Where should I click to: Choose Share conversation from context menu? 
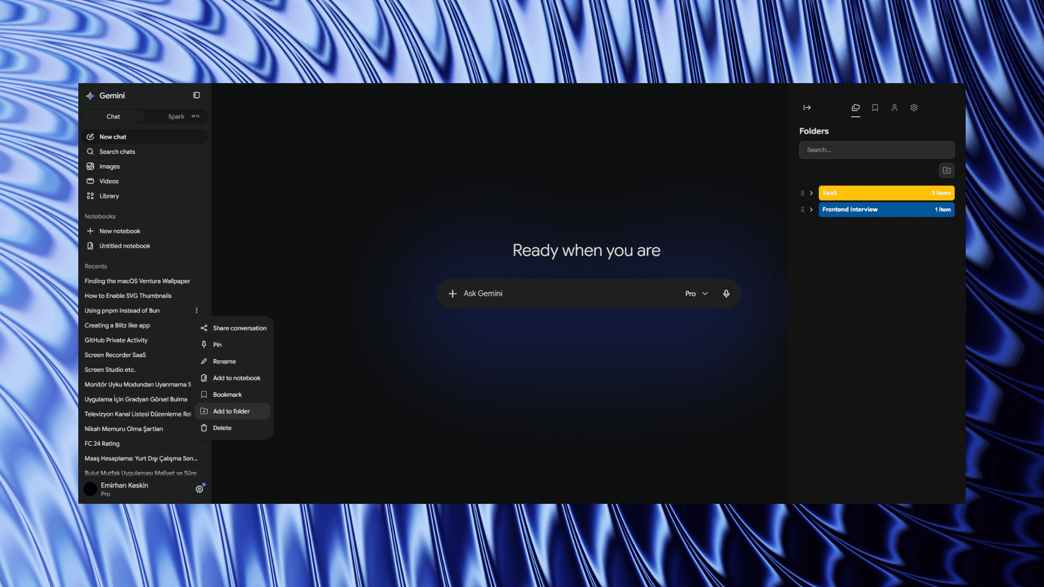[233, 328]
